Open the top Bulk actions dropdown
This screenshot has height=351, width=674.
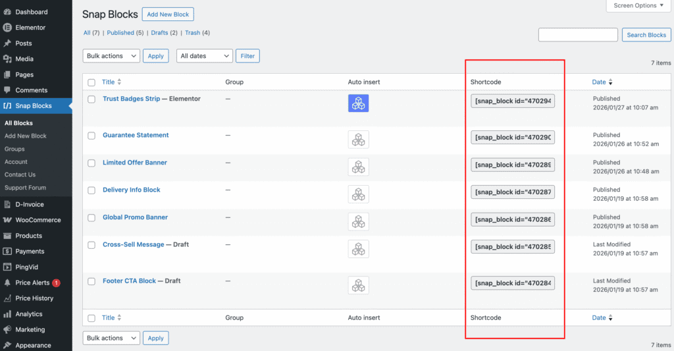click(111, 56)
